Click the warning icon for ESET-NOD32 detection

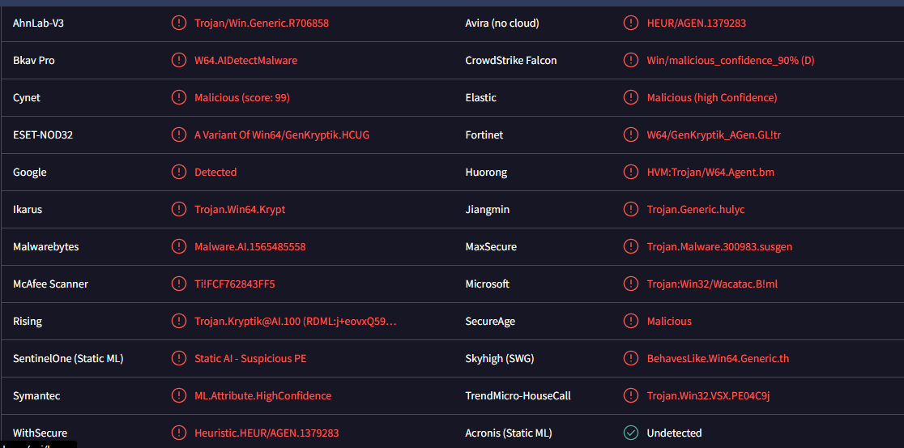pos(179,135)
